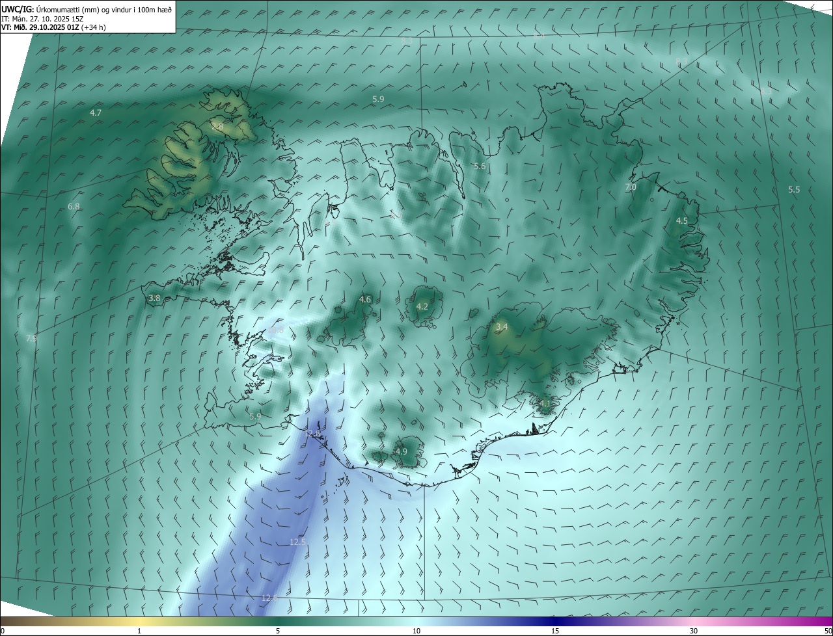Select the 4.2 value on Hofsjökull

pos(422,307)
